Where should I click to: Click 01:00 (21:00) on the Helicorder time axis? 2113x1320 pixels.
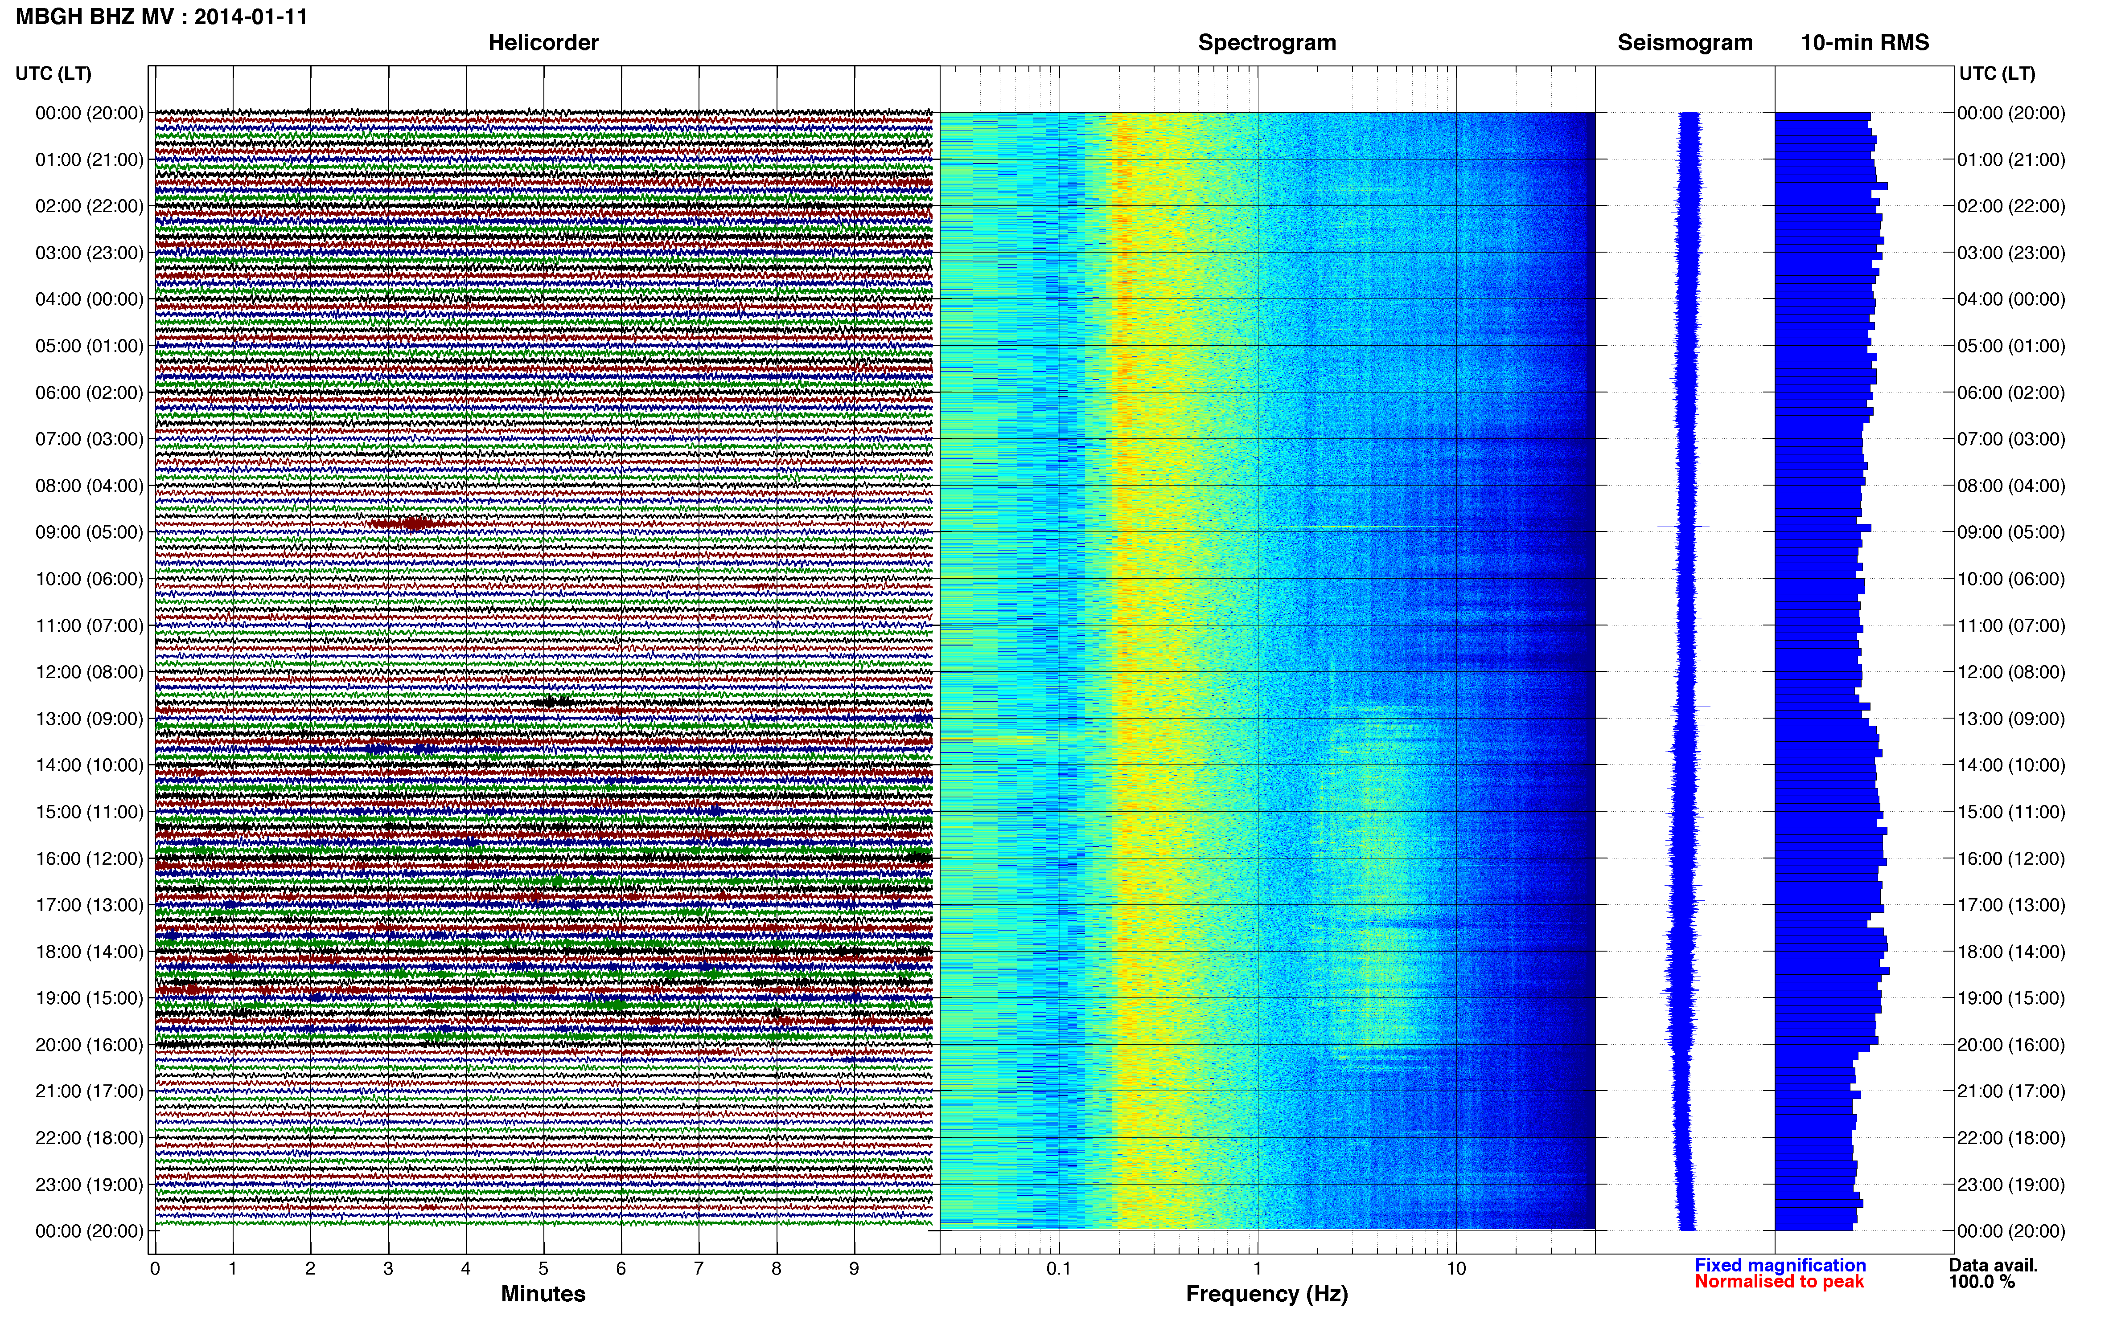pyautogui.click(x=89, y=160)
